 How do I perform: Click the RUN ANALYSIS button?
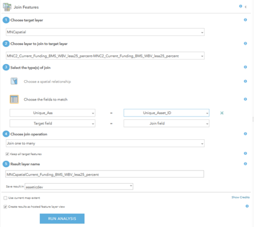click(62, 219)
